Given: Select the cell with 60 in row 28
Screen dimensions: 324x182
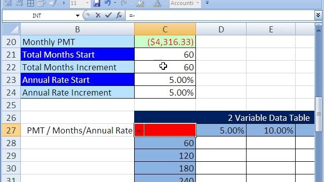Looking at the screenshot, I should pos(165,143).
